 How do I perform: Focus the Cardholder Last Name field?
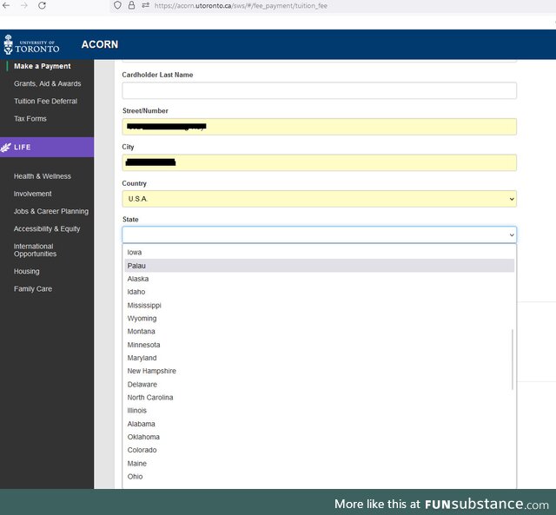319,90
